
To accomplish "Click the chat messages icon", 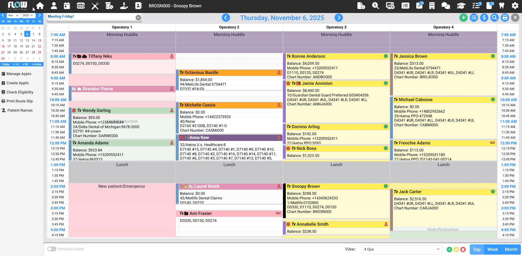I will [x=446, y=6].
